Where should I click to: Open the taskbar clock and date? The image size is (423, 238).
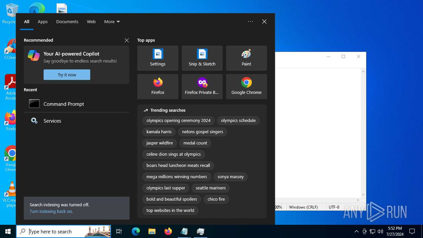click(x=395, y=231)
